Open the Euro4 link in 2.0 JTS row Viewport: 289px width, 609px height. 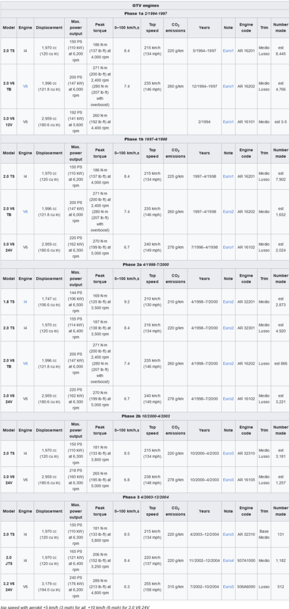(x=228, y=560)
